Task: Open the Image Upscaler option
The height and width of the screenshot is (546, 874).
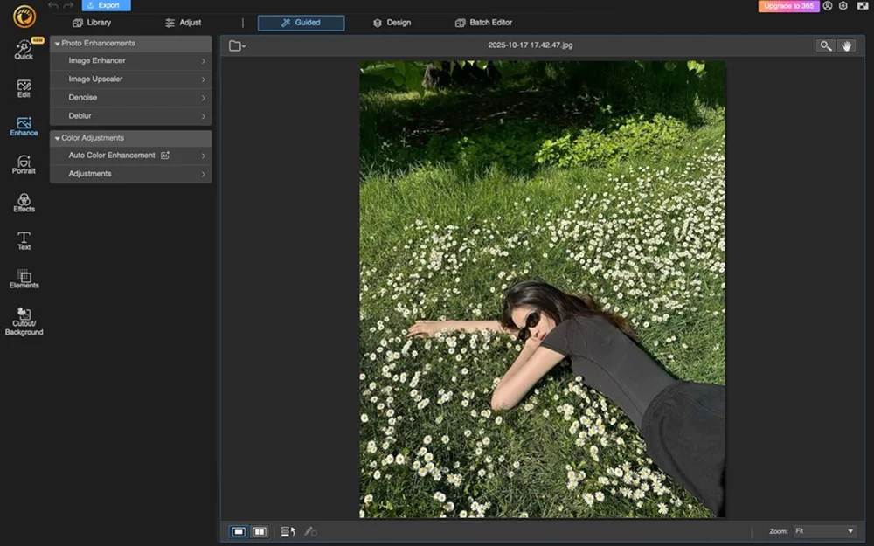Action: (x=131, y=79)
